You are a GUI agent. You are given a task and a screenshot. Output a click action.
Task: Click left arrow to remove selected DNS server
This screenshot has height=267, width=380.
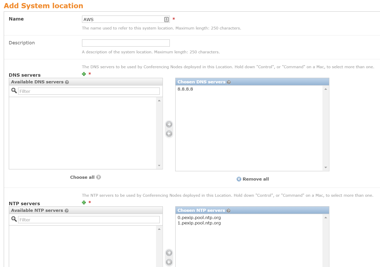tap(169, 134)
